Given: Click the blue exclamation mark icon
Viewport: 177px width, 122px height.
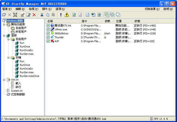Looking at the screenshot, I should click(x=61, y=15).
